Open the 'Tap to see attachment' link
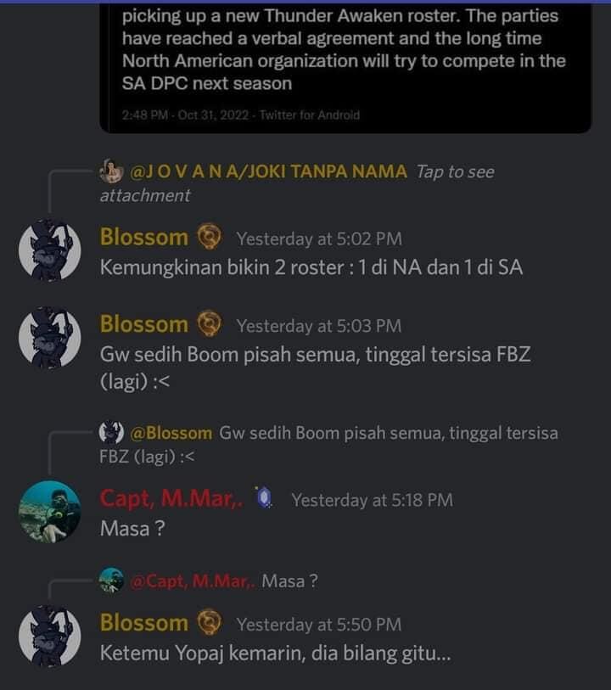This screenshot has height=690, width=611. pos(453,171)
